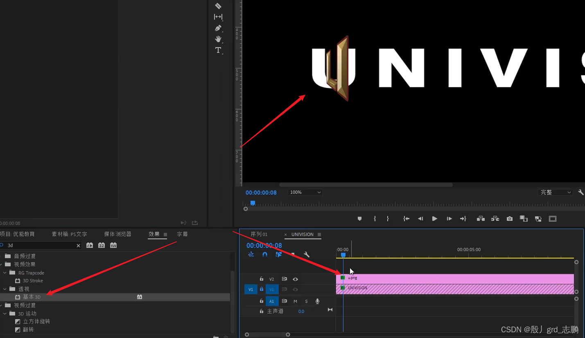Collapse the 透视 folder
This screenshot has width=585, height=338.
click(5, 289)
